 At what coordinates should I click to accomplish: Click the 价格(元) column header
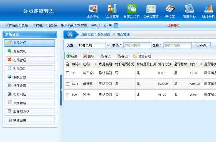(x=165, y=64)
